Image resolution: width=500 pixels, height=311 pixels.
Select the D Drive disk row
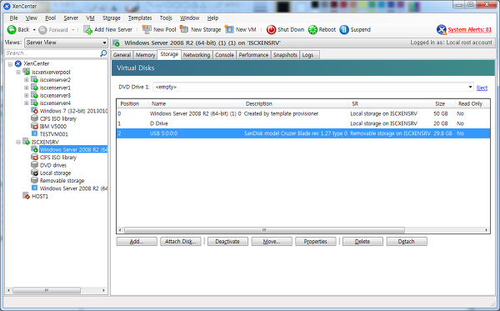click(x=303, y=123)
